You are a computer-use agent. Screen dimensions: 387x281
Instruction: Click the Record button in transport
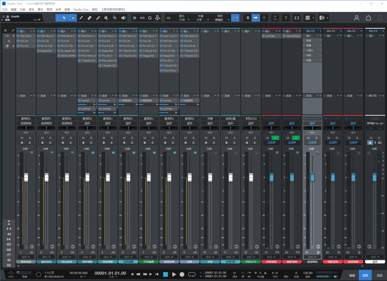(x=182, y=274)
